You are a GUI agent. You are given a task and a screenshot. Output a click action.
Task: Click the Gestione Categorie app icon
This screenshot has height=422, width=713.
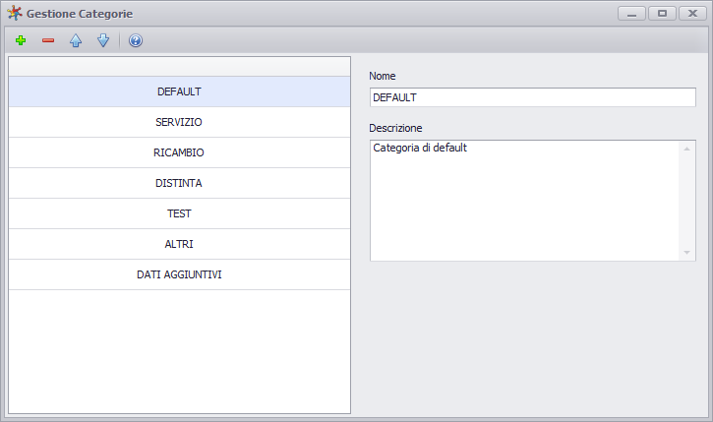(15, 13)
